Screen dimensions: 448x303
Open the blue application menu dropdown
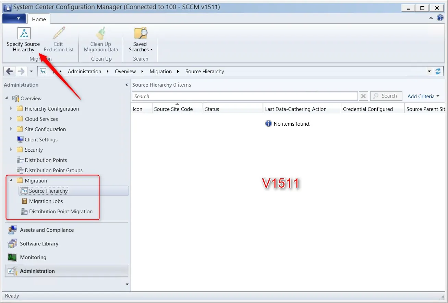14,18
